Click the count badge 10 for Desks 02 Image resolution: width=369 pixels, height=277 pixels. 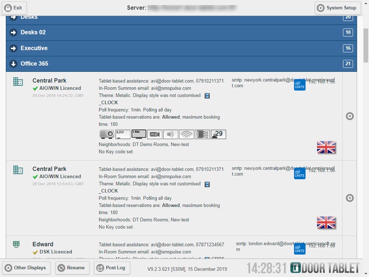(348, 32)
